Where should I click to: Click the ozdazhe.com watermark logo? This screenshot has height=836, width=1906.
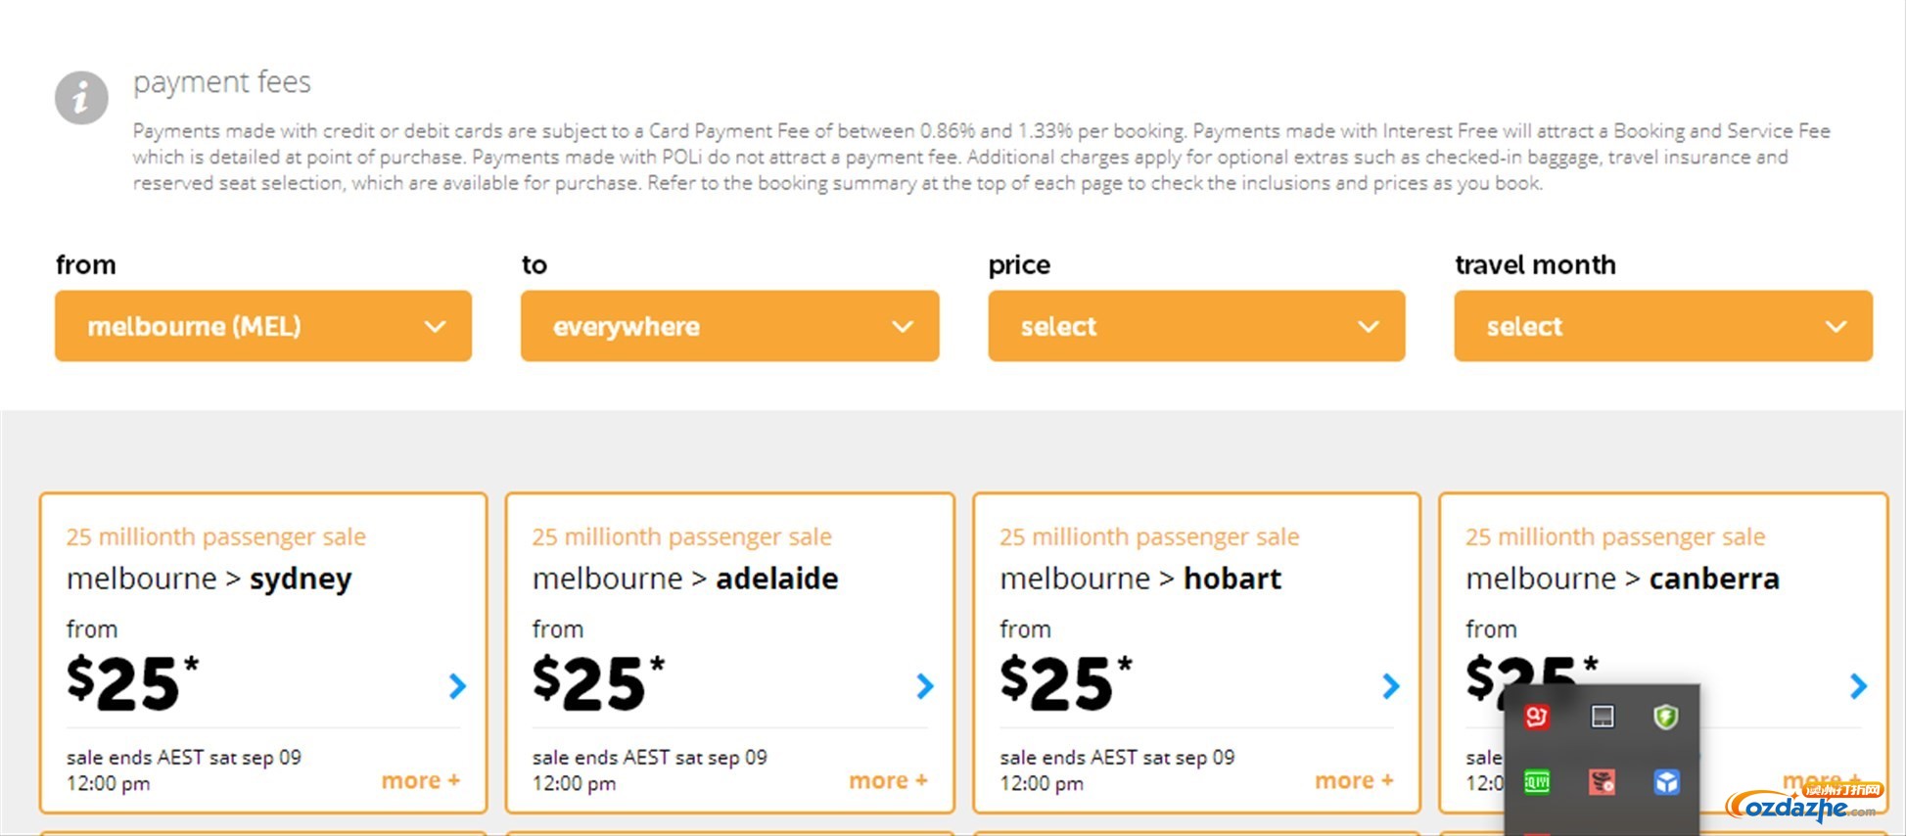(x=1801, y=803)
